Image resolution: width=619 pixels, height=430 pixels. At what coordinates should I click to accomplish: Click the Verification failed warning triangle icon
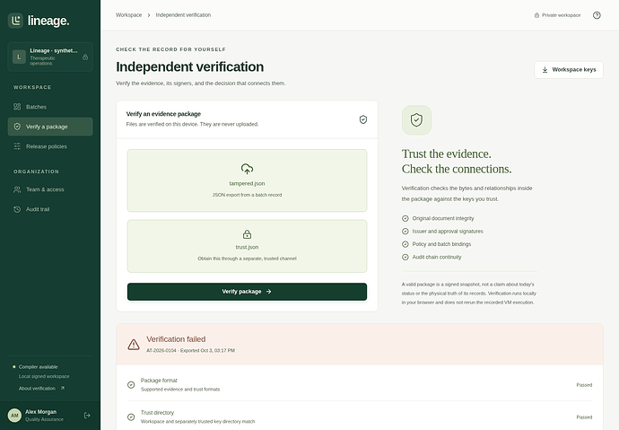coord(134,345)
